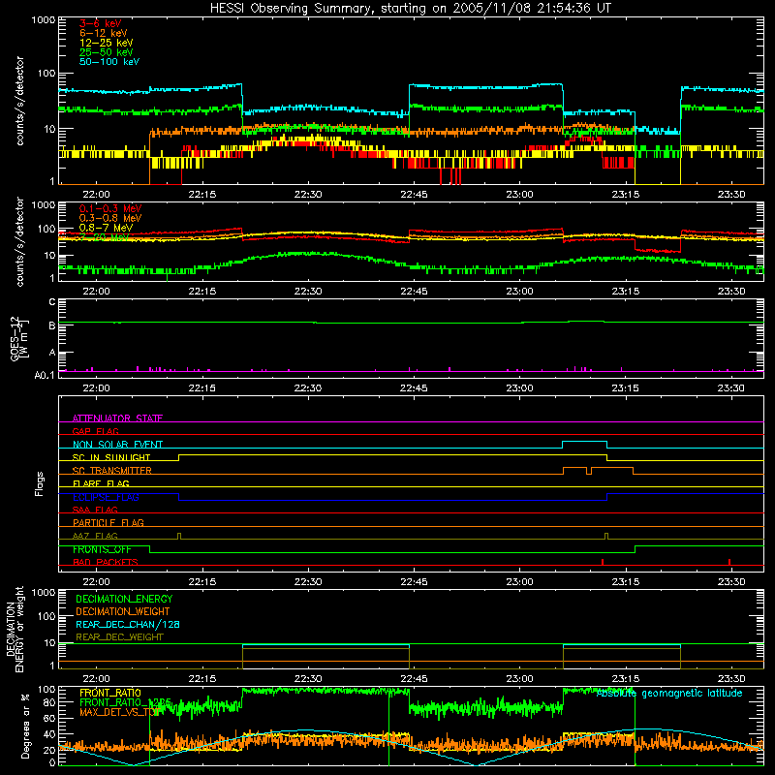Select the green 7-20 MeV legend label
Viewport: 775px width, 775px height.
coord(104,237)
